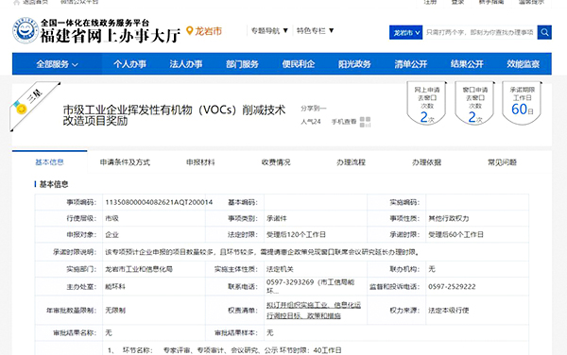The height and width of the screenshot is (355, 567).
Task: Click the 承诺时限说明 description text
Action: 262,252
